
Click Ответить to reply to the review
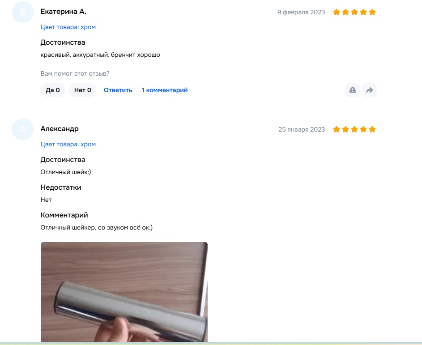pyautogui.click(x=118, y=90)
